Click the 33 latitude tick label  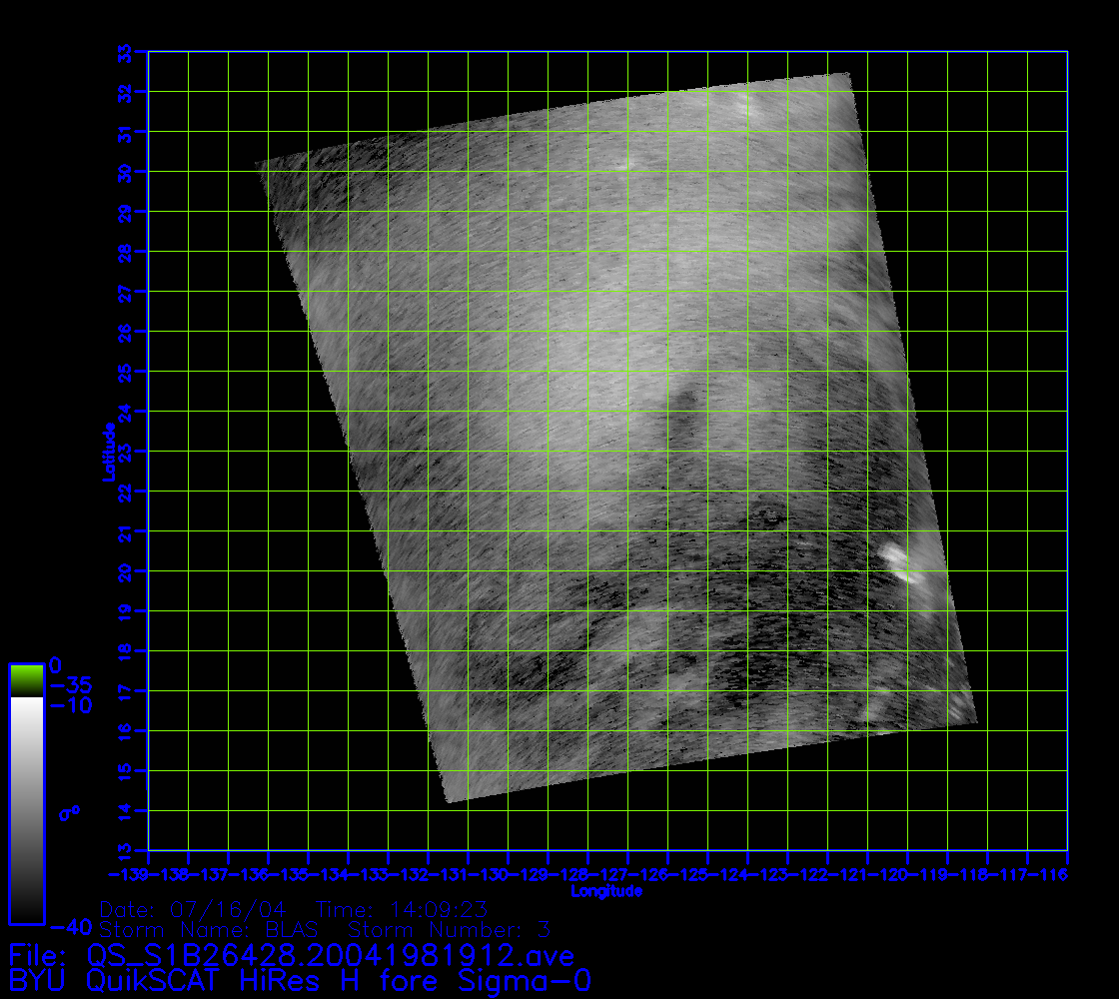[x=139, y=52]
